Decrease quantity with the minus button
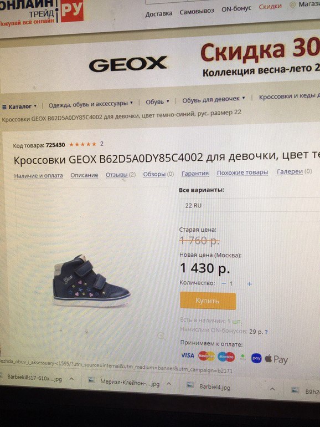The height and width of the screenshot is (427, 320). tap(224, 283)
